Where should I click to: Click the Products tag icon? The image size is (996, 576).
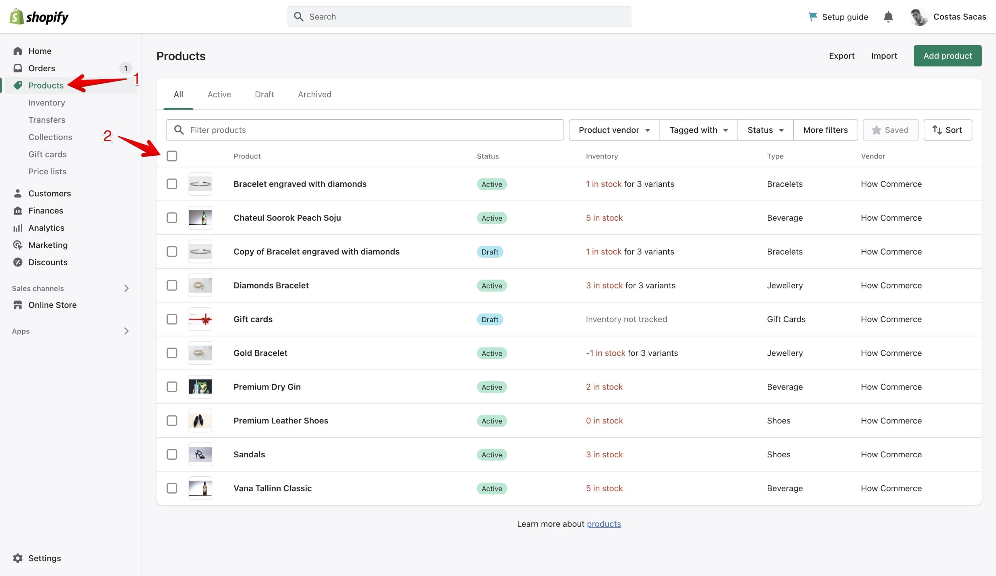click(x=18, y=85)
